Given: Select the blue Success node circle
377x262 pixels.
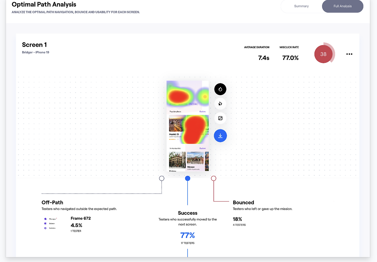Looking at the screenshot, I should pos(188,178).
